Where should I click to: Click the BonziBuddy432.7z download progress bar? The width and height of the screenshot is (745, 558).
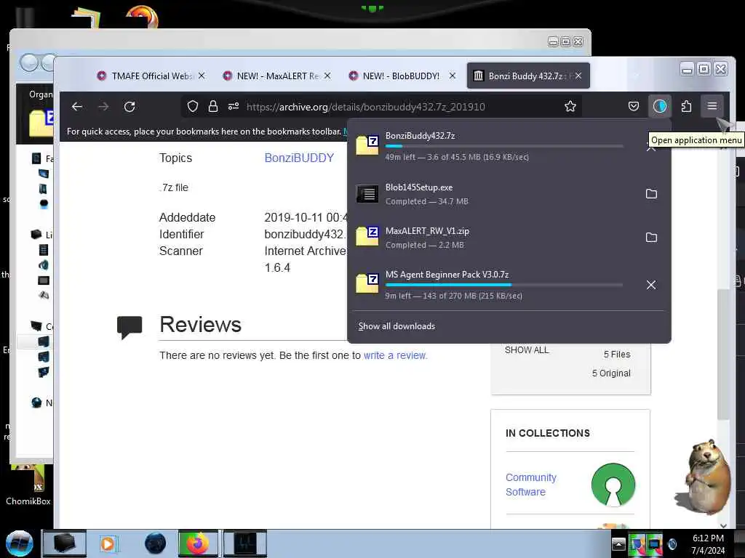(x=504, y=146)
